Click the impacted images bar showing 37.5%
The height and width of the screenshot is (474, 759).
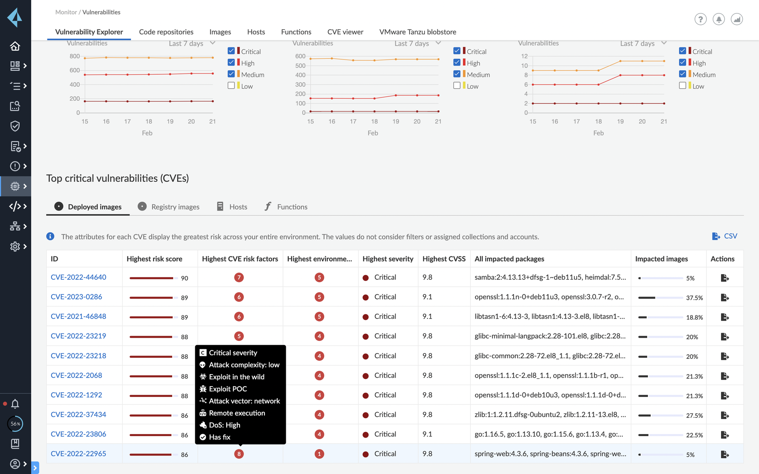pos(660,297)
